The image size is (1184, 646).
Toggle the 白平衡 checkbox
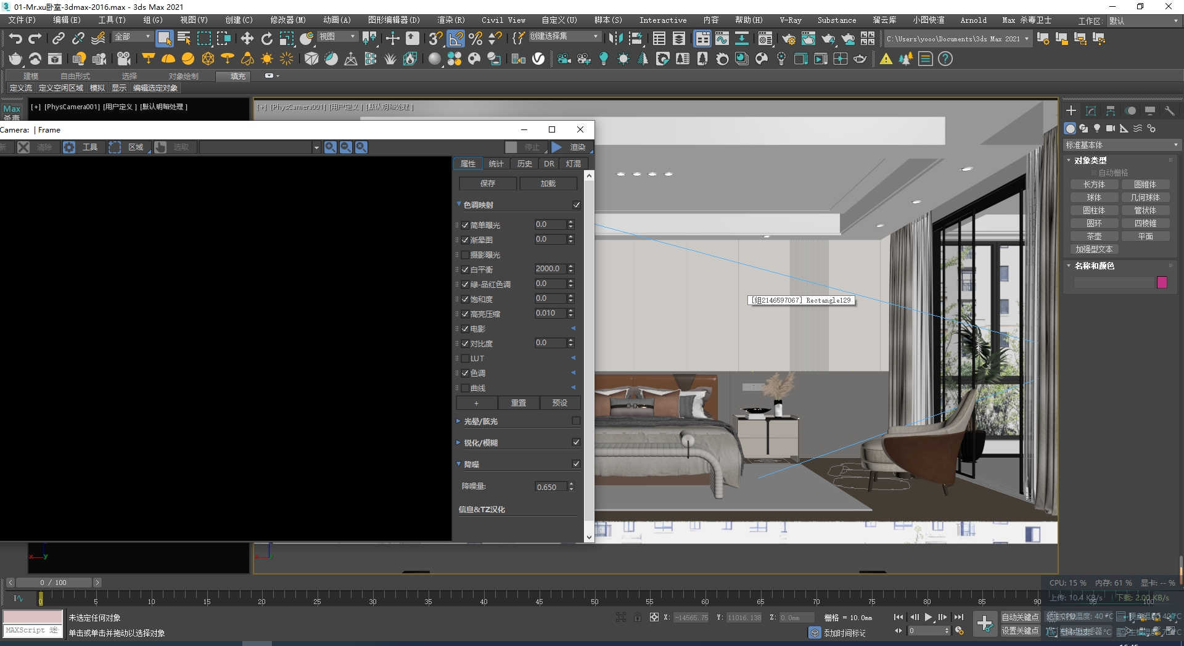tap(466, 269)
